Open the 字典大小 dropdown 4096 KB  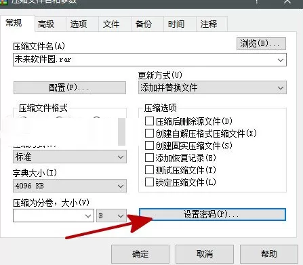[70, 186]
